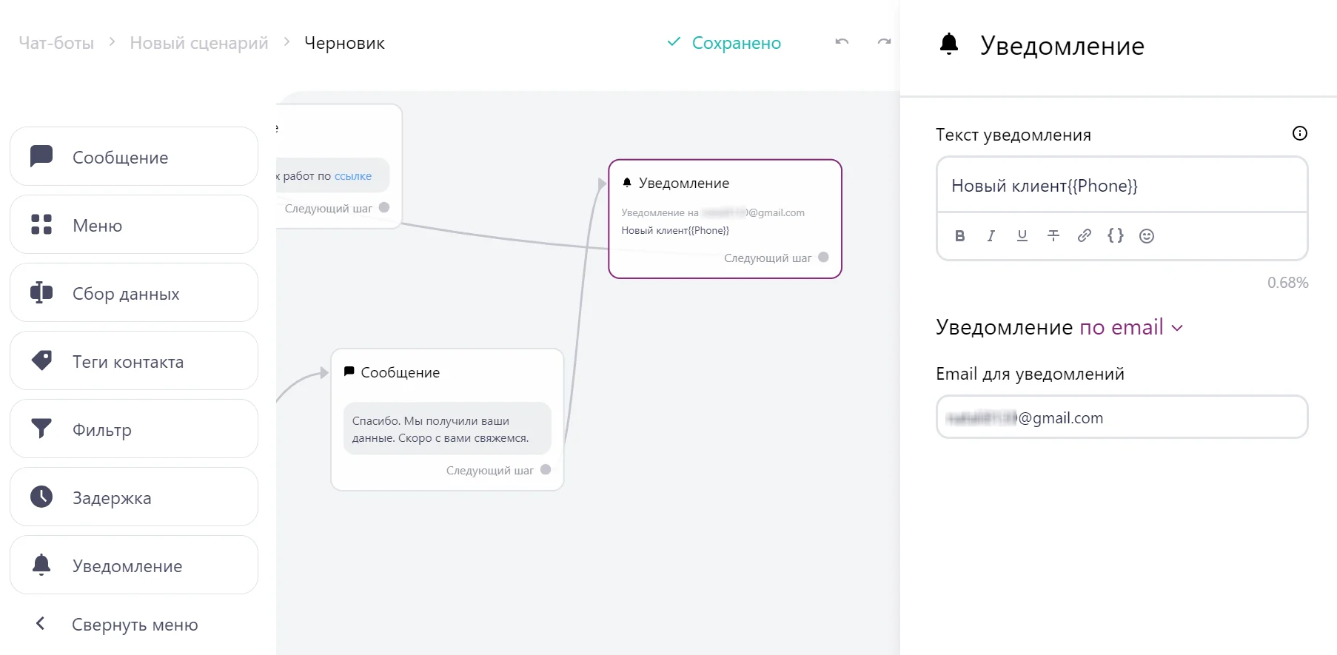Image resolution: width=1337 pixels, height=655 pixels.
Task: Go to Чат-боты breadcrumb
Action: [56, 43]
